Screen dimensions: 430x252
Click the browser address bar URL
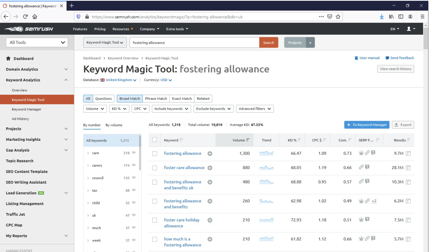click(167, 17)
